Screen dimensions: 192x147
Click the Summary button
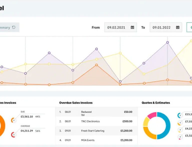9,27
